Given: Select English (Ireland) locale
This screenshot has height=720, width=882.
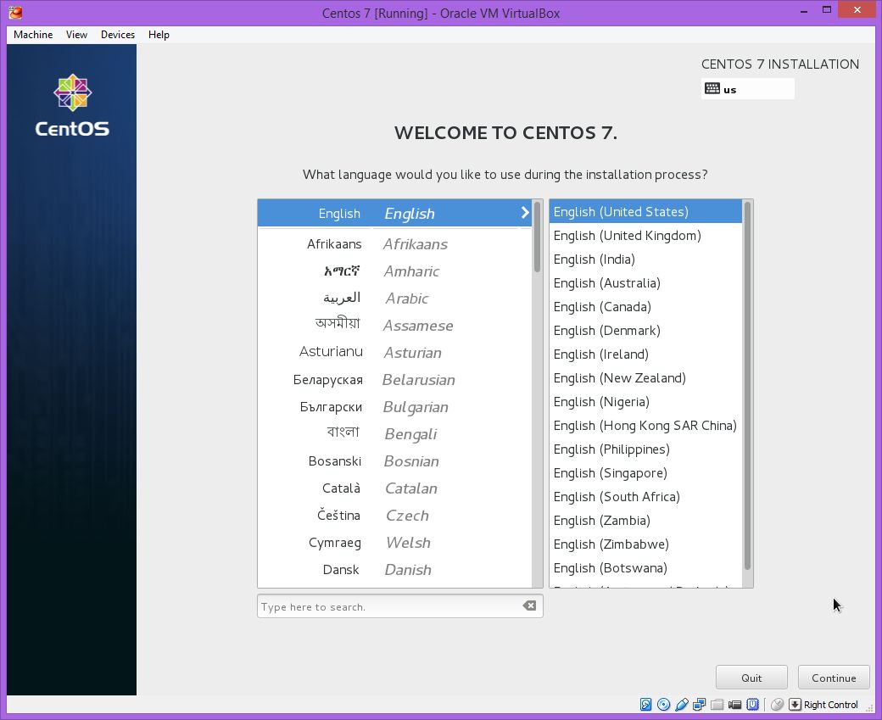Looking at the screenshot, I should point(645,354).
